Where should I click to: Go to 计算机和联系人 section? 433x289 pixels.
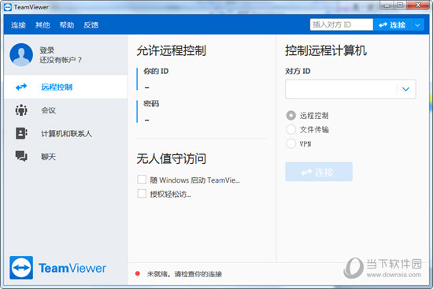pyautogui.click(x=65, y=133)
